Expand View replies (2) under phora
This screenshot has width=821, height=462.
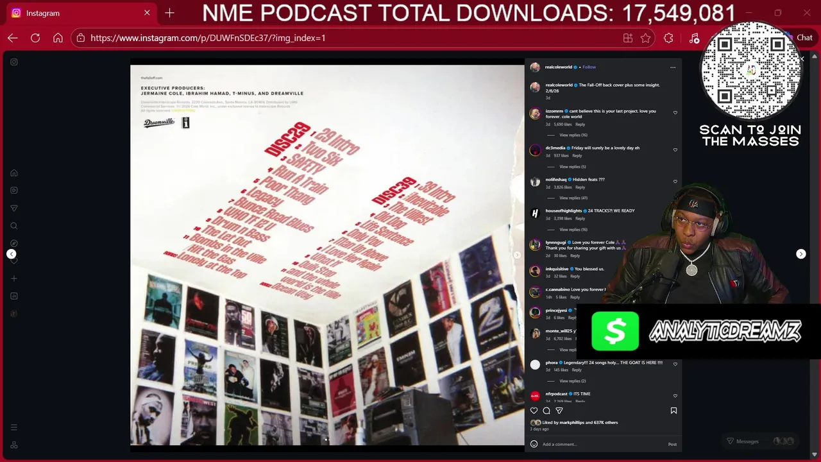coord(573,381)
